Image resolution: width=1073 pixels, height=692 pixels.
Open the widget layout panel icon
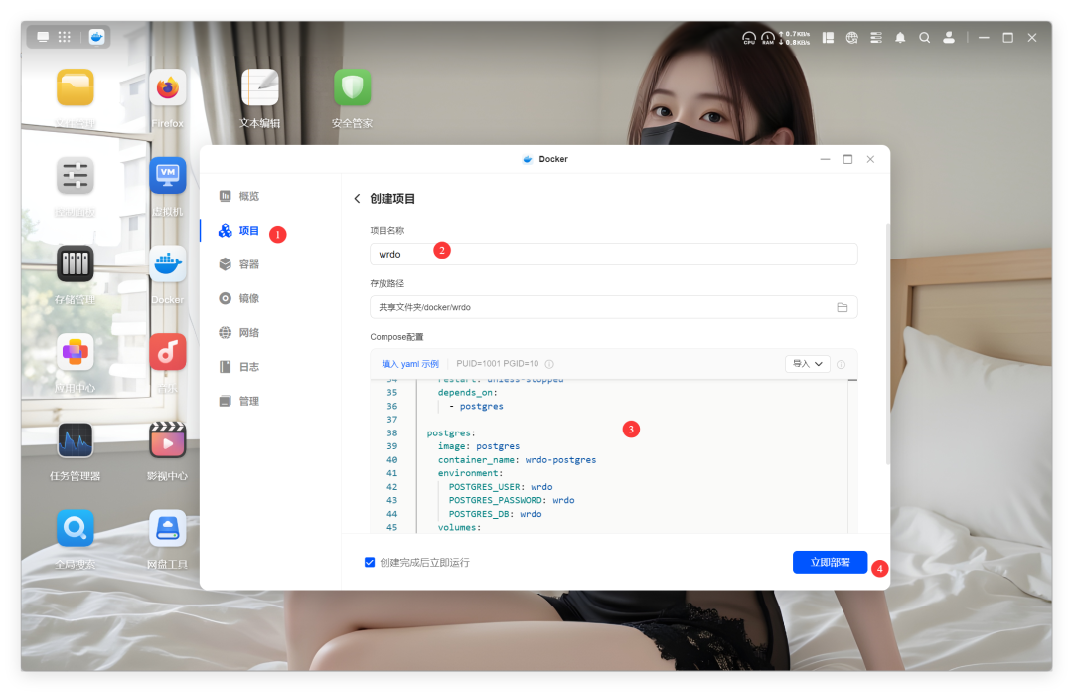click(828, 38)
